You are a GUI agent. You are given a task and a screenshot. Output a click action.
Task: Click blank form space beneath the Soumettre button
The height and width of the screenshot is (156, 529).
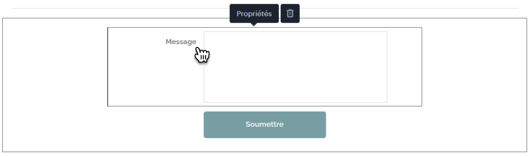coord(265,145)
